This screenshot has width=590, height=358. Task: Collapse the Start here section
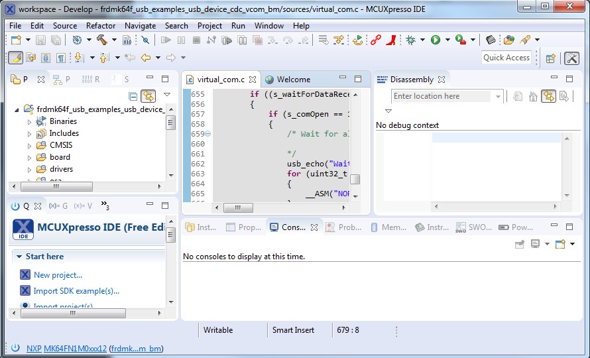tap(19, 257)
